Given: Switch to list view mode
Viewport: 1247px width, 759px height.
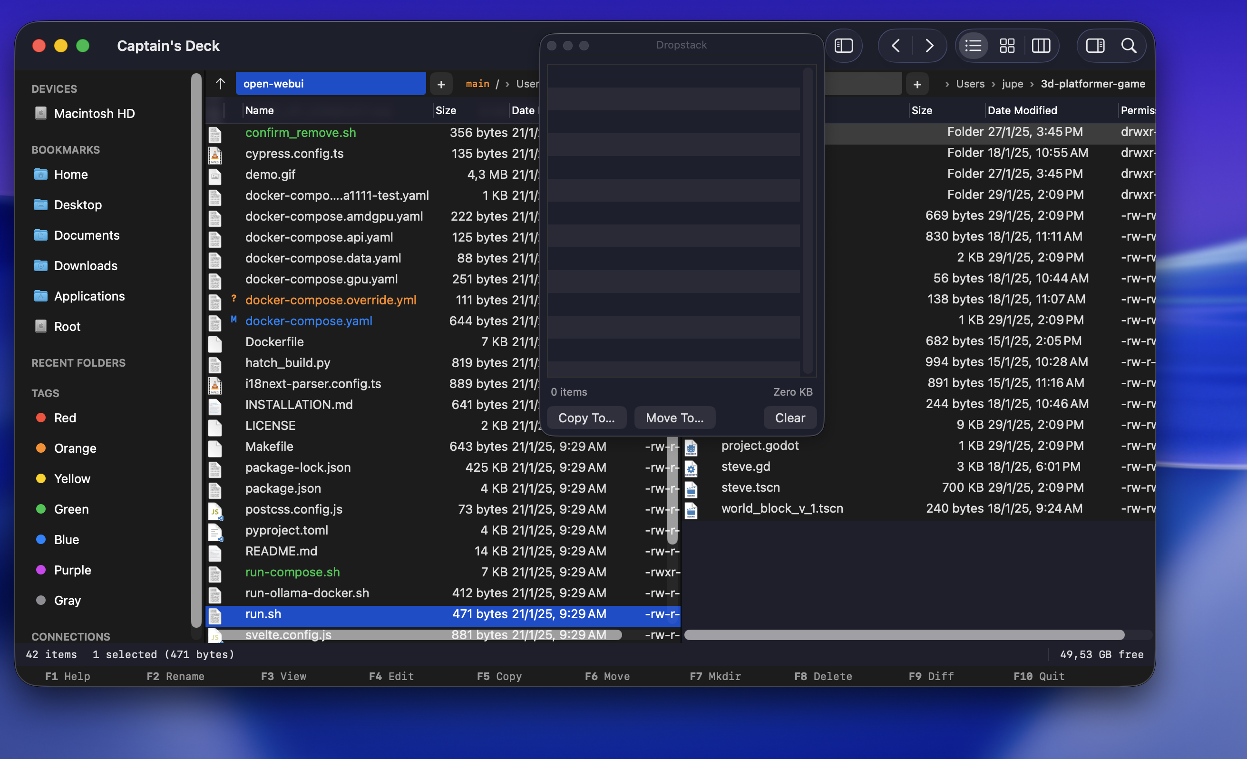Looking at the screenshot, I should (973, 46).
